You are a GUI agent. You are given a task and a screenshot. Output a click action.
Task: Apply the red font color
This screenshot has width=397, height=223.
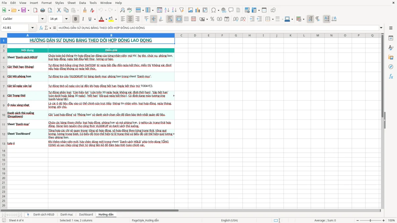click(x=102, y=19)
